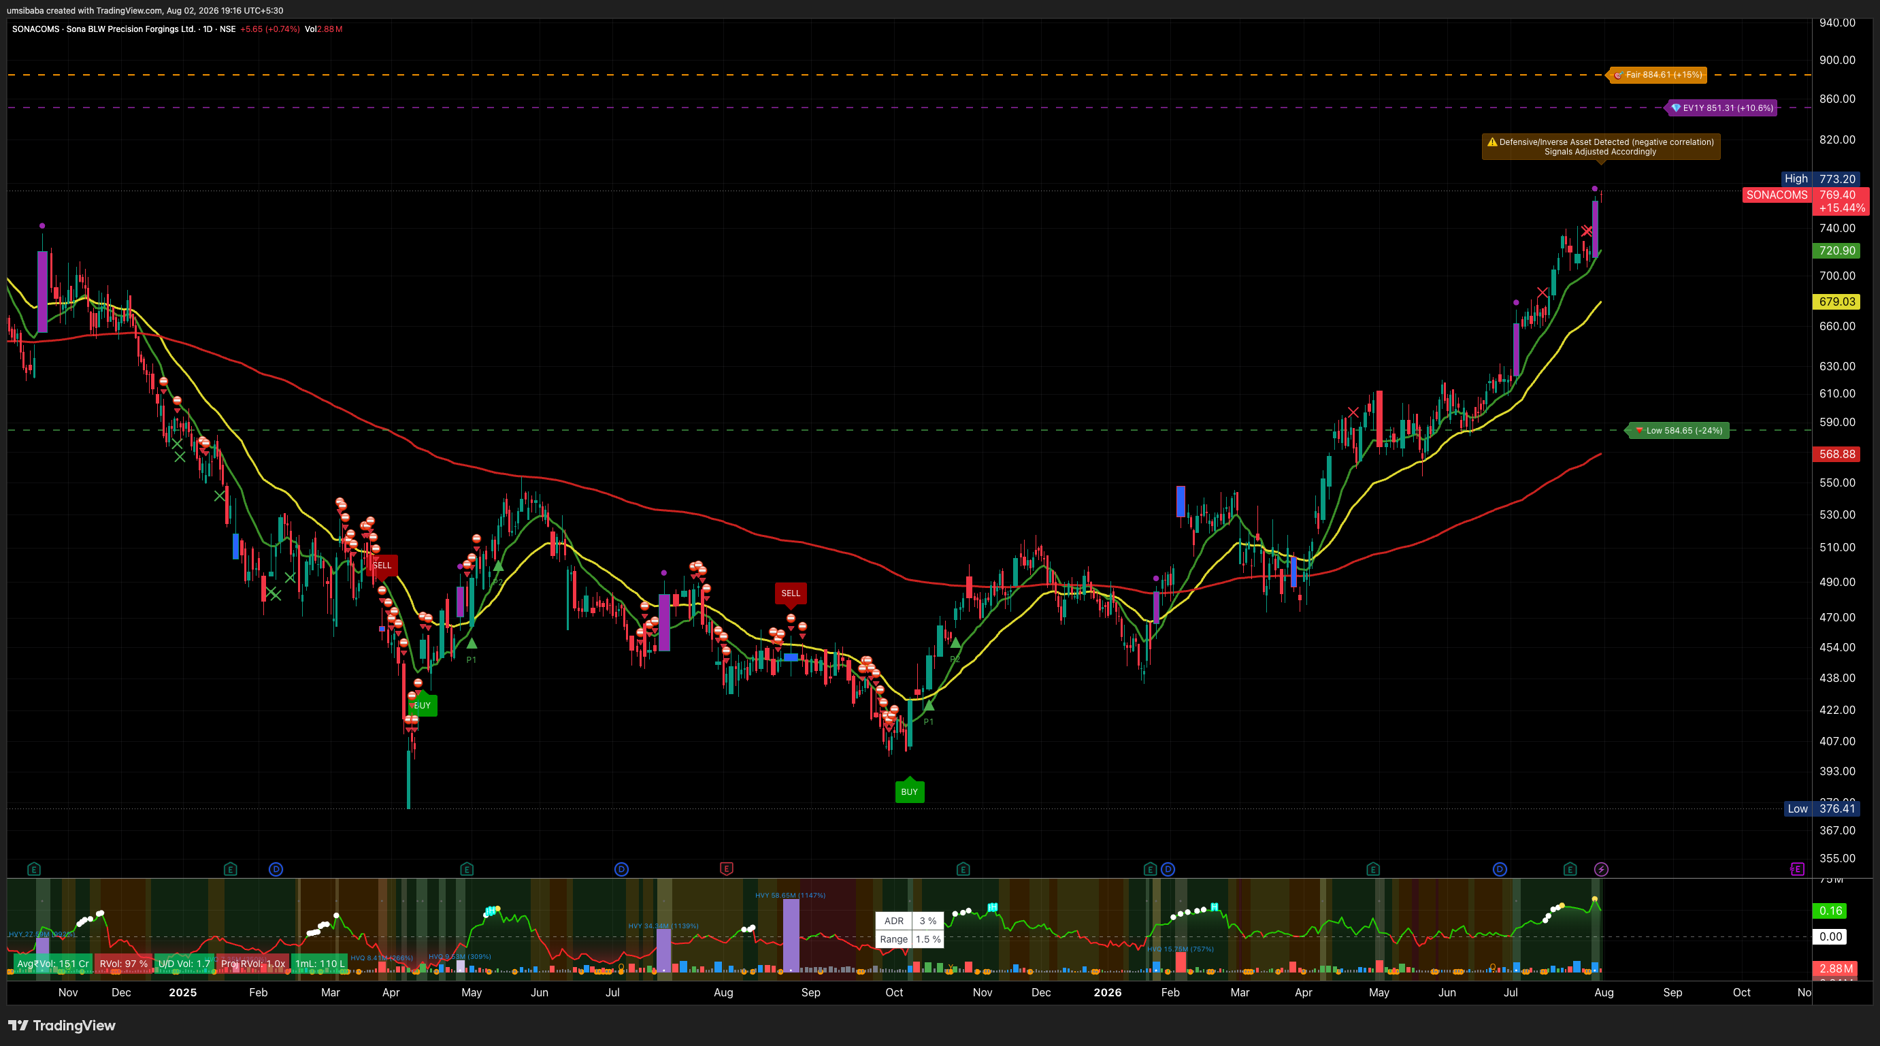The height and width of the screenshot is (1046, 1880).
Task: Click the TradingView logo
Action: pos(62,1026)
